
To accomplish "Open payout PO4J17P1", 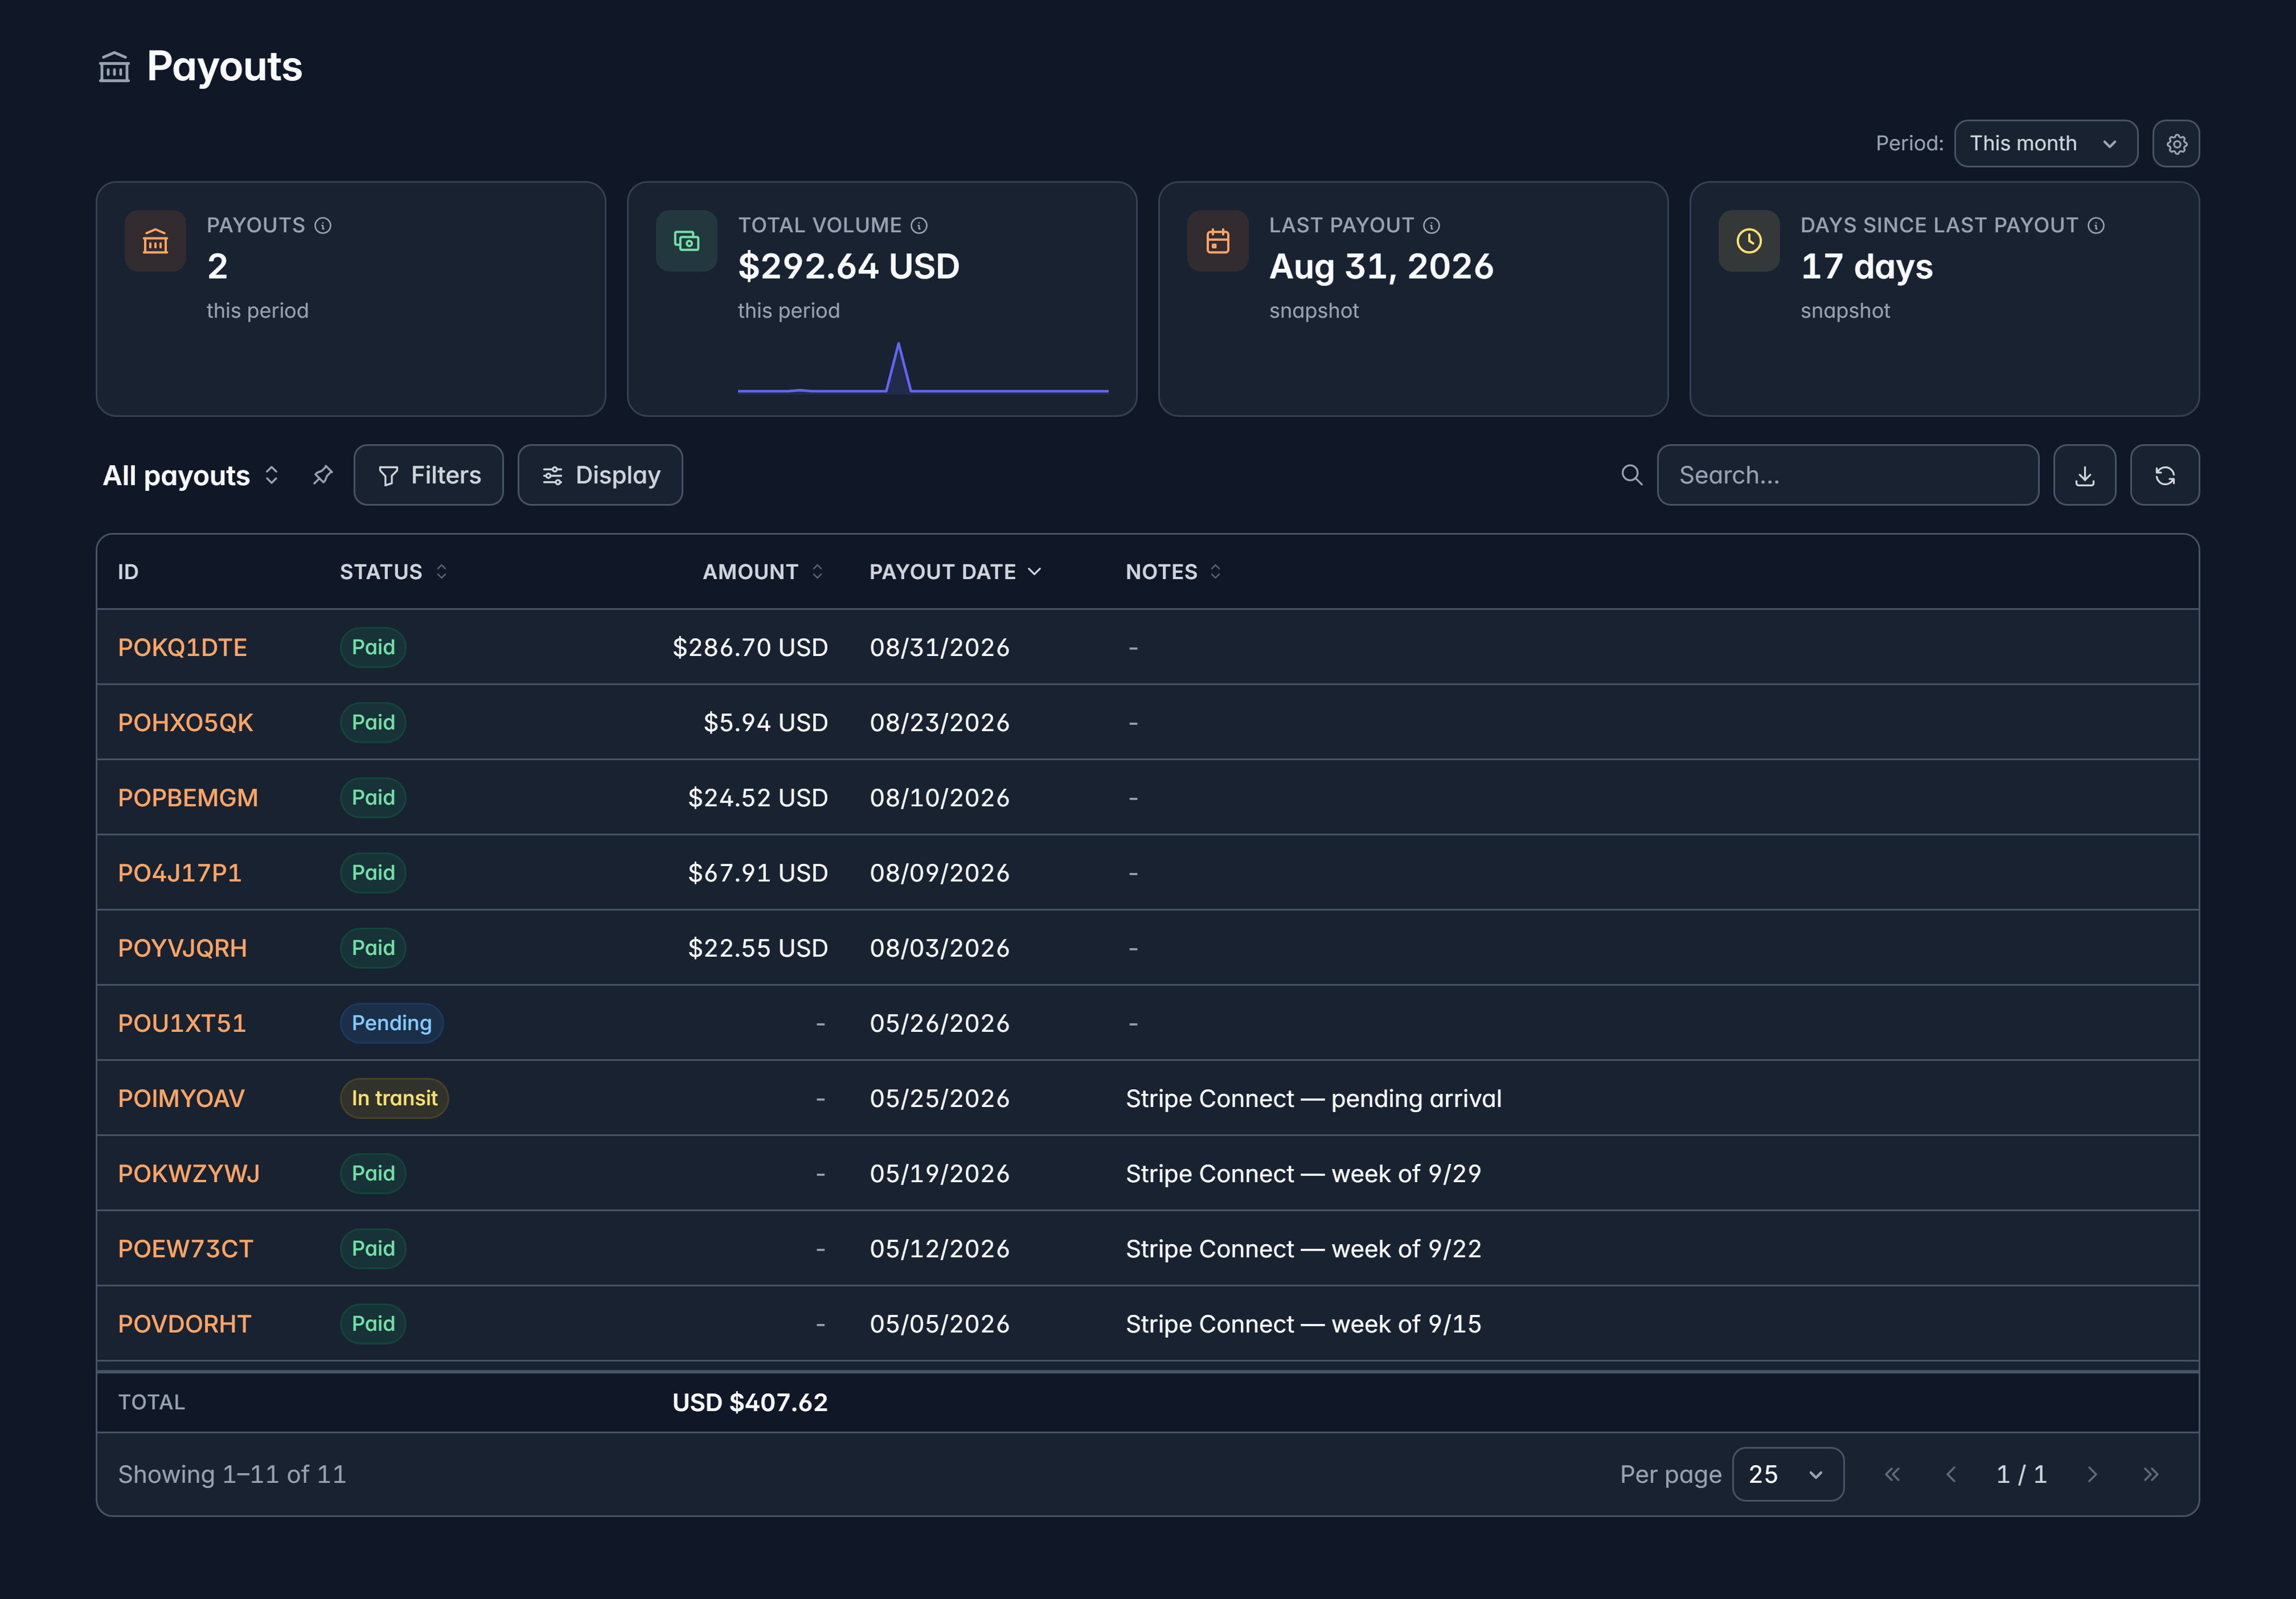I will [x=179, y=872].
